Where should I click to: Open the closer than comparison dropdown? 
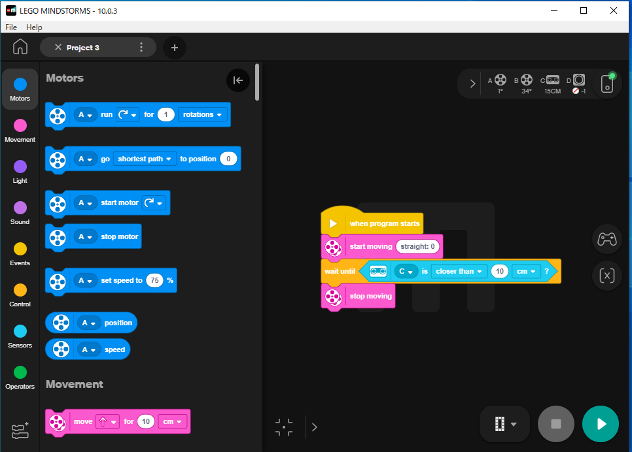coord(459,271)
